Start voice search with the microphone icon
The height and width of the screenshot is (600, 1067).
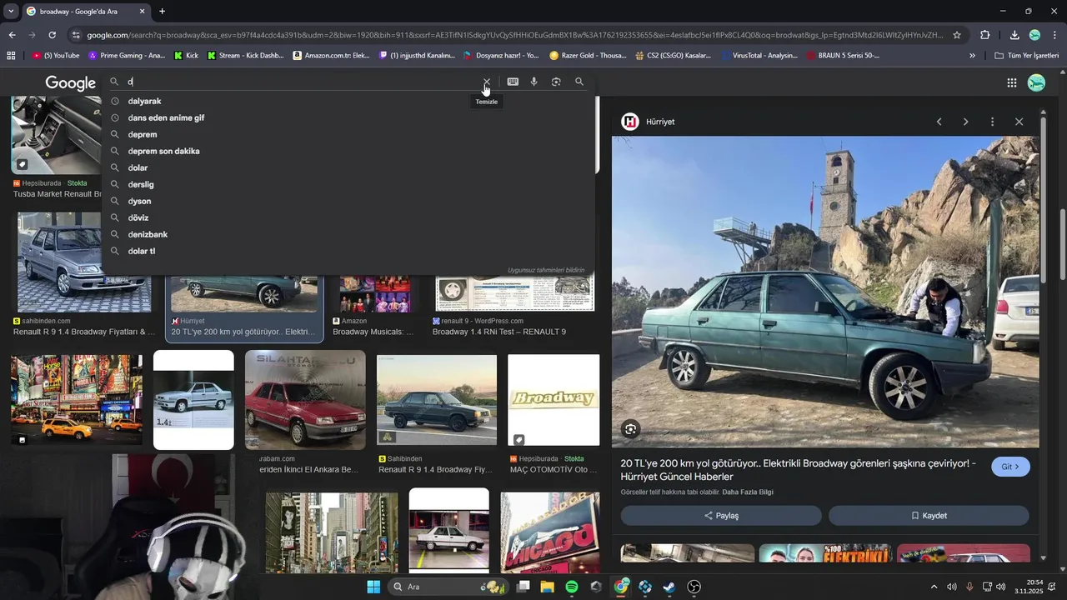click(x=534, y=82)
